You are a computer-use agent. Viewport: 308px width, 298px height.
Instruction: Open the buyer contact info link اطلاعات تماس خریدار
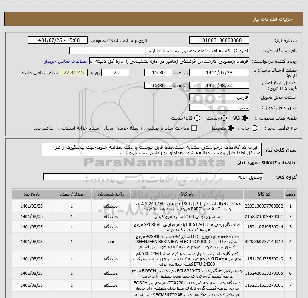(66, 61)
